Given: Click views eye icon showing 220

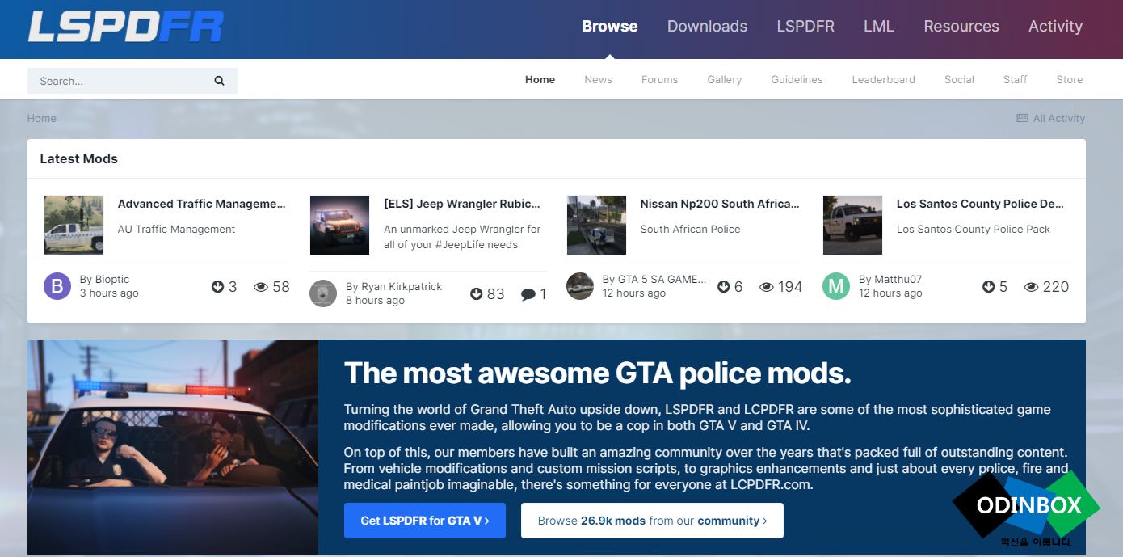Looking at the screenshot, I should click(x=1032, y=287).
